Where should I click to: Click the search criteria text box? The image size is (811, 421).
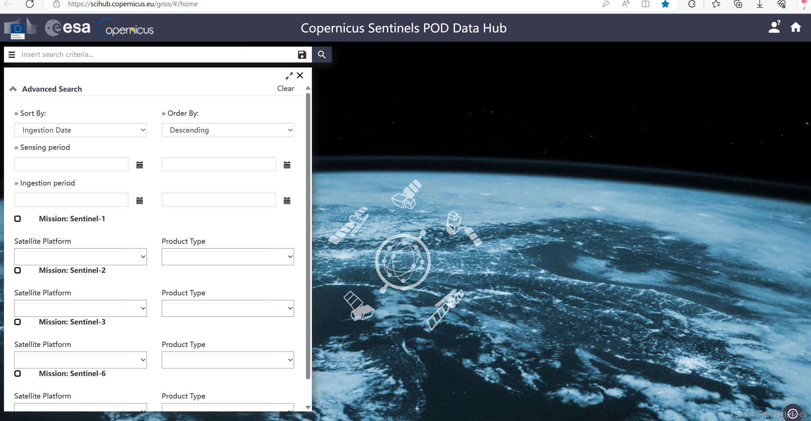(157, 55)
